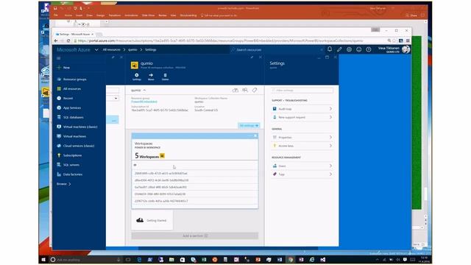Open the PowerPoint Animations tab
The image size is (471, 265).
[131, 15]
